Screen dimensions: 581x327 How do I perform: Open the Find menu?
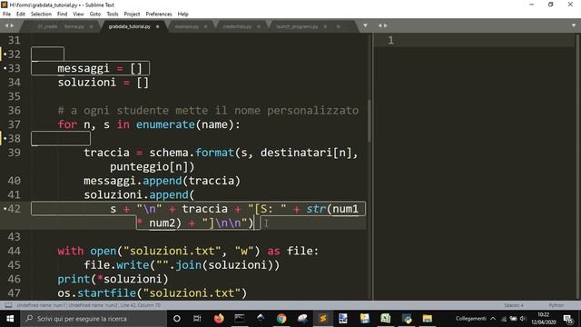63,15
